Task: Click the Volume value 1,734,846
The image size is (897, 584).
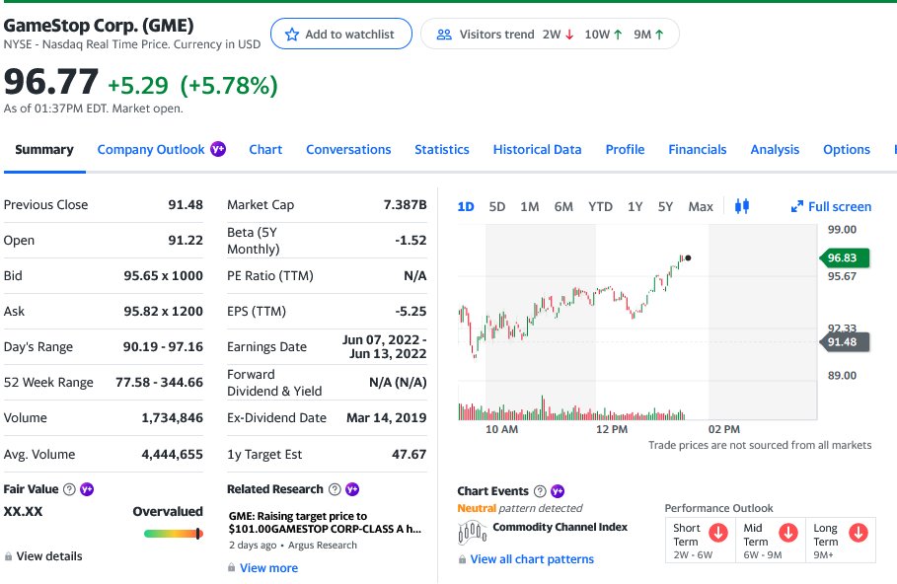Action: pyautogui.click(x=172, y=418)
